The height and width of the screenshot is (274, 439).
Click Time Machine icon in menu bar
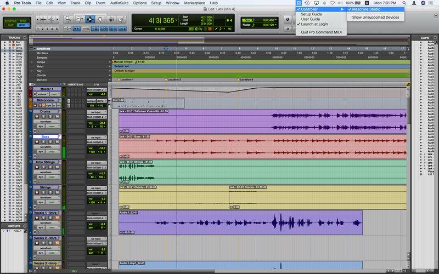coord(307,3)
